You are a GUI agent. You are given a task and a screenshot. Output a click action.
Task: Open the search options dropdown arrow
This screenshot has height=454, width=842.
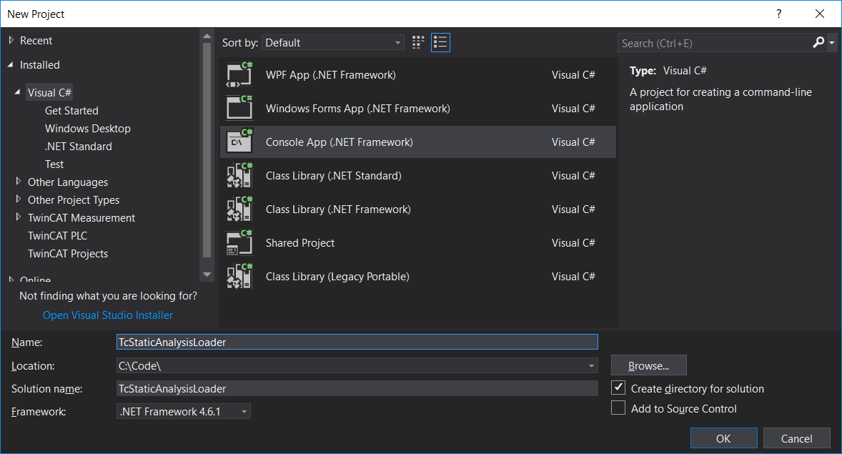click(832, 42)
